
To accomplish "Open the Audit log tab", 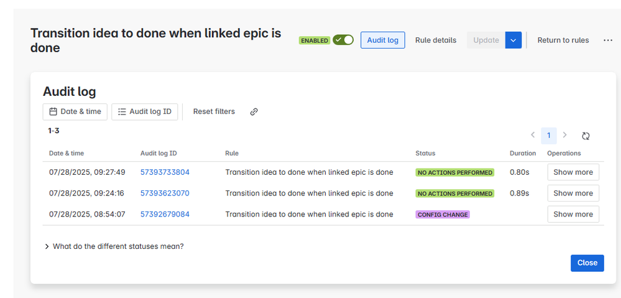I will point(382,40).
